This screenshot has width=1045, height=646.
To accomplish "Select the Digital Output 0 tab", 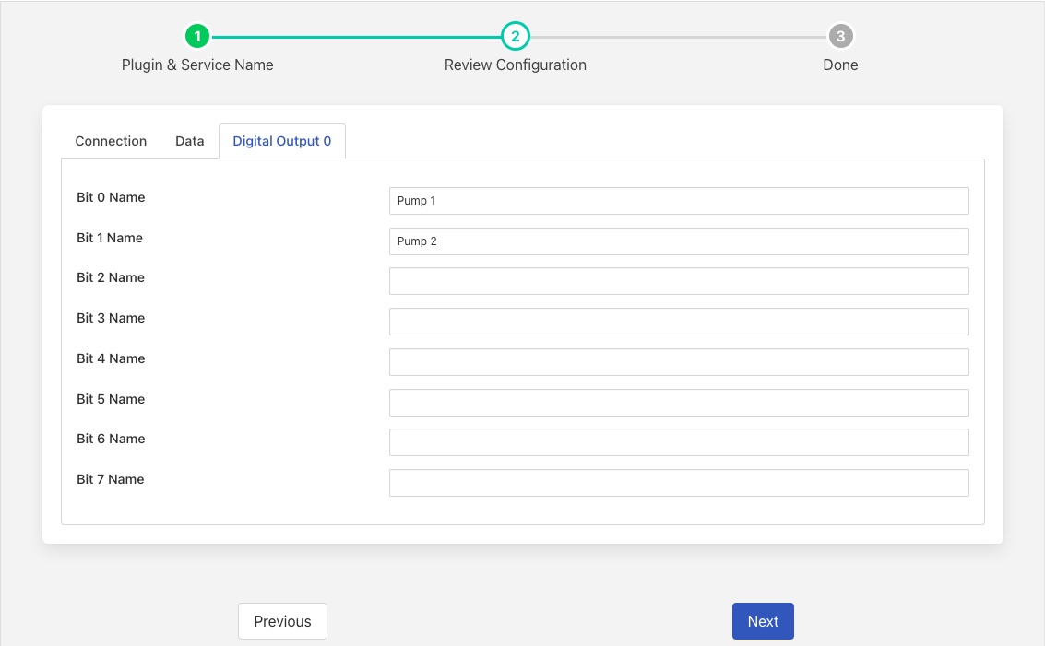I will tap(281, 141).
